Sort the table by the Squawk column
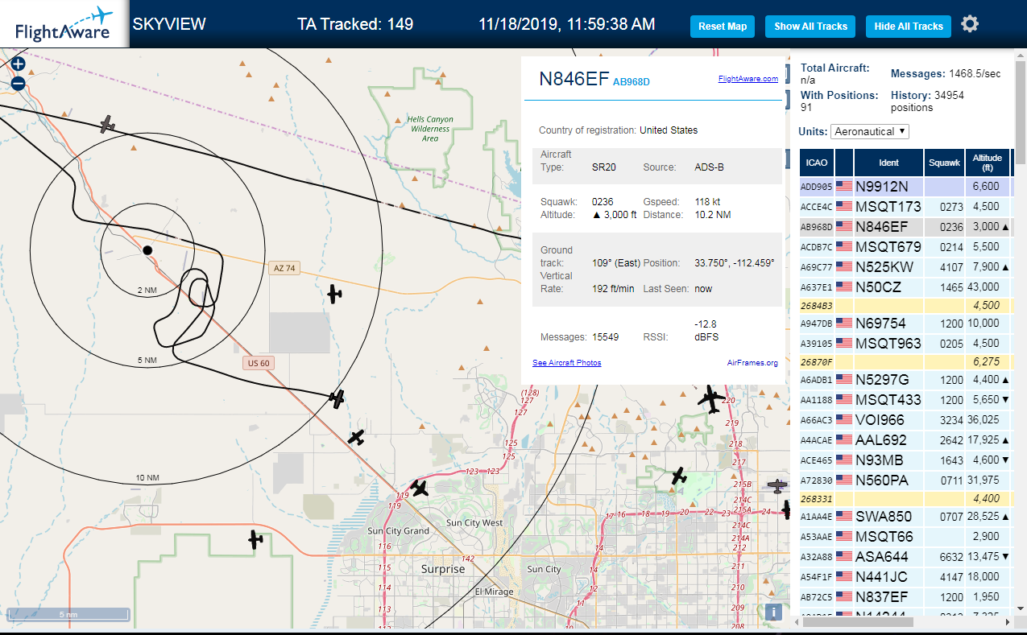This screenshot has height=635, width=1027. [x=944, y=163]
